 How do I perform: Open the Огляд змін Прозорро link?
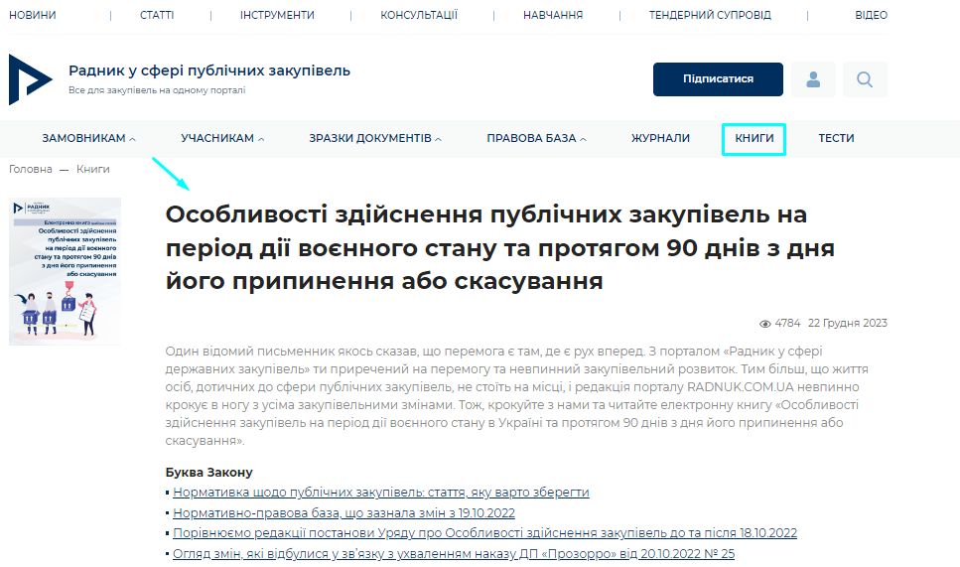coord(453,553)
